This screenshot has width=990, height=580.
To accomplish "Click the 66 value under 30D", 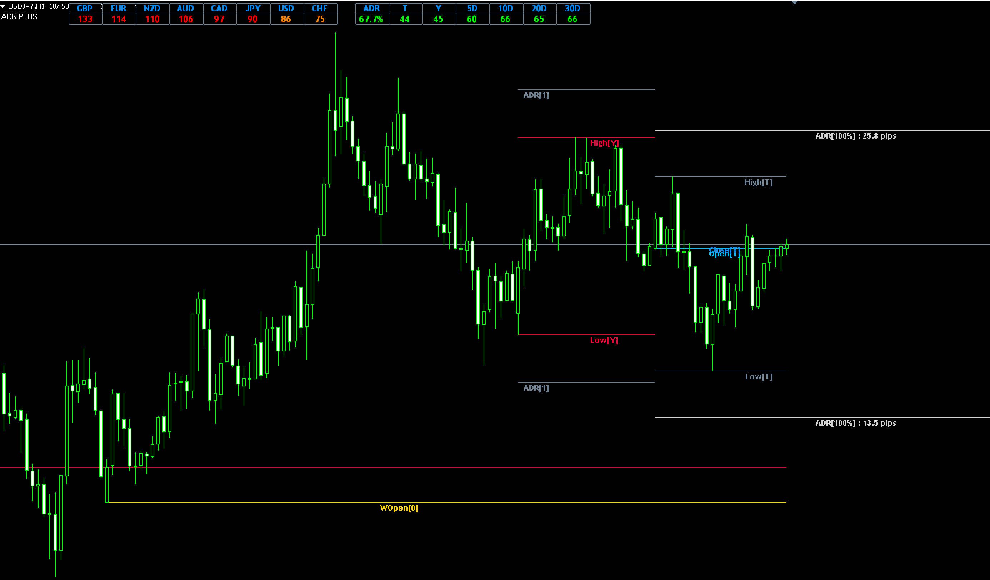I will pos(573,19).
